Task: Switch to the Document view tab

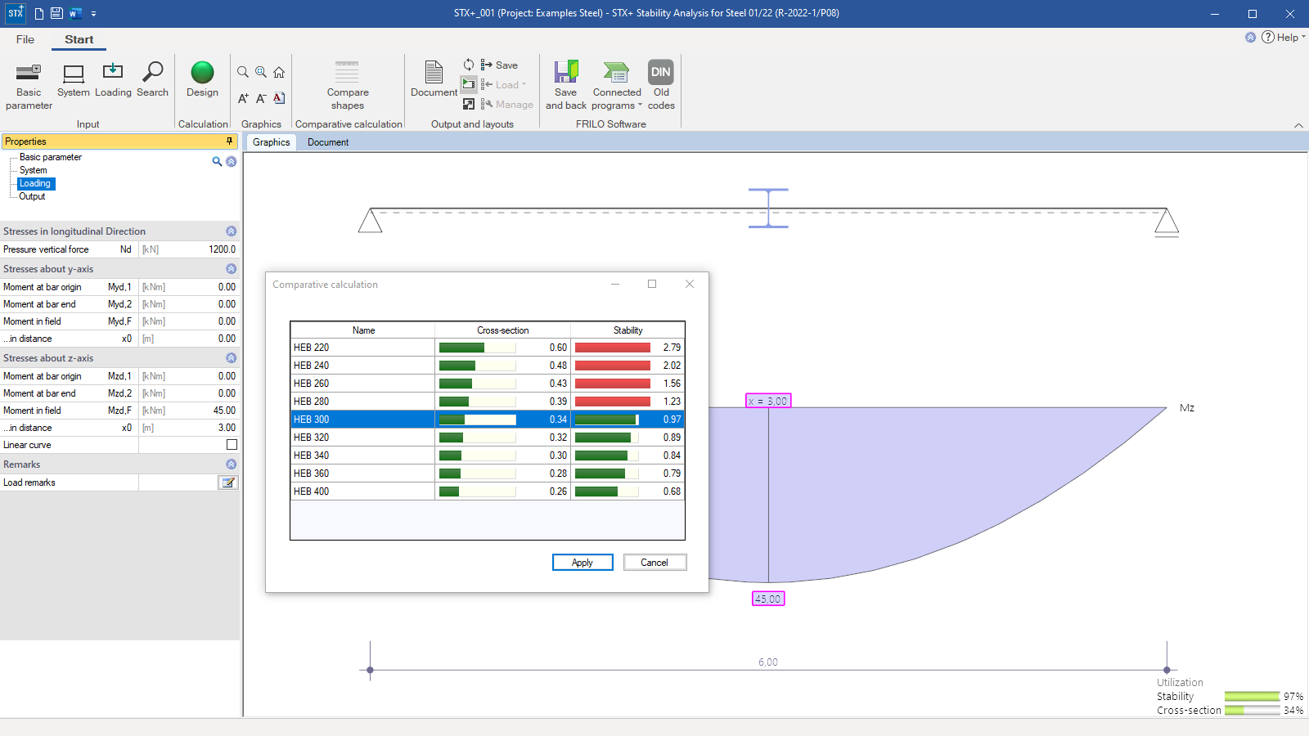Action: [x=328, y=142]
